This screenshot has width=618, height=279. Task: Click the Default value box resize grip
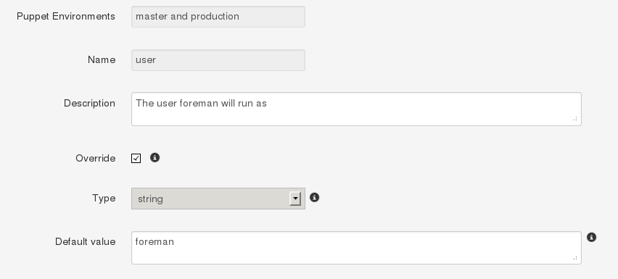tap(575, 258)
